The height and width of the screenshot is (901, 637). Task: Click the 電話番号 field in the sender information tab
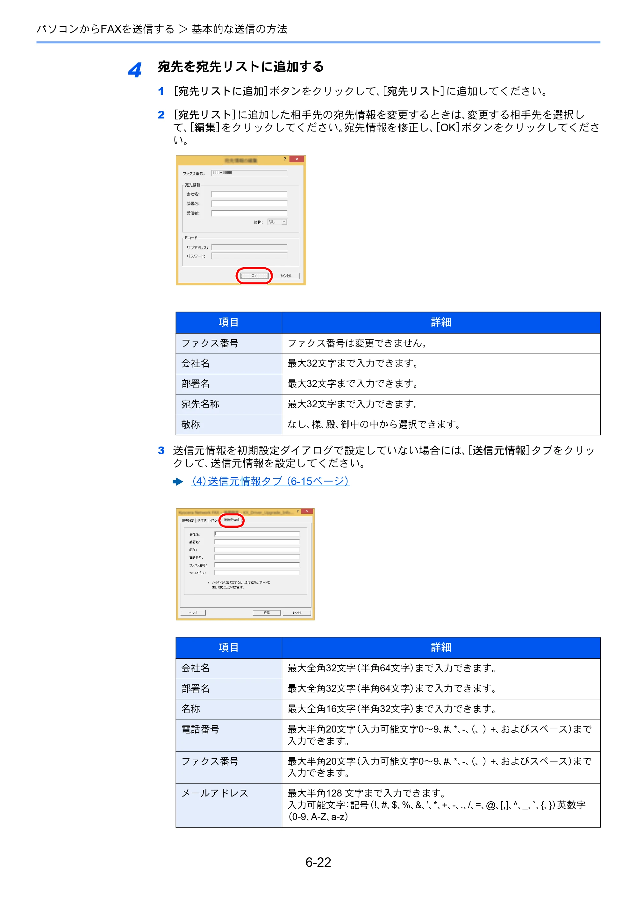[257, 557]
